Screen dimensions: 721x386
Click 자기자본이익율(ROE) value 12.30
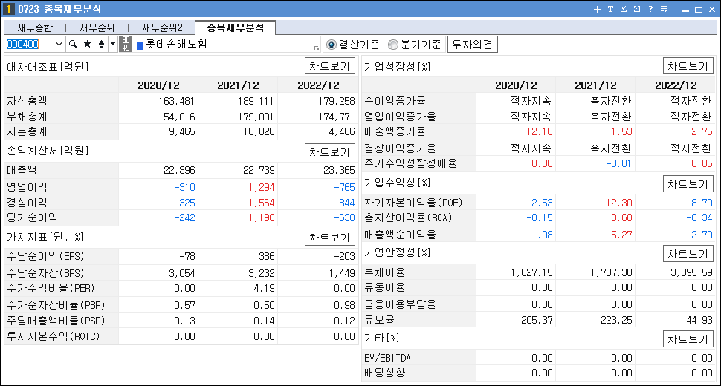pos(619,203)
